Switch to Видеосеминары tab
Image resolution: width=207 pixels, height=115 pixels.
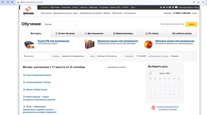click(123, 33)
